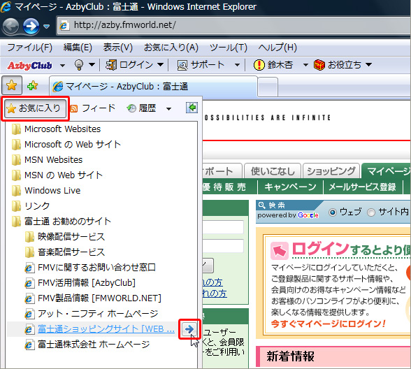This screenshot has width=411, height=369.
Task: Click the 鈴木杏 alert toolbar button
Action: pyautogui.click(x=273, y=65)
